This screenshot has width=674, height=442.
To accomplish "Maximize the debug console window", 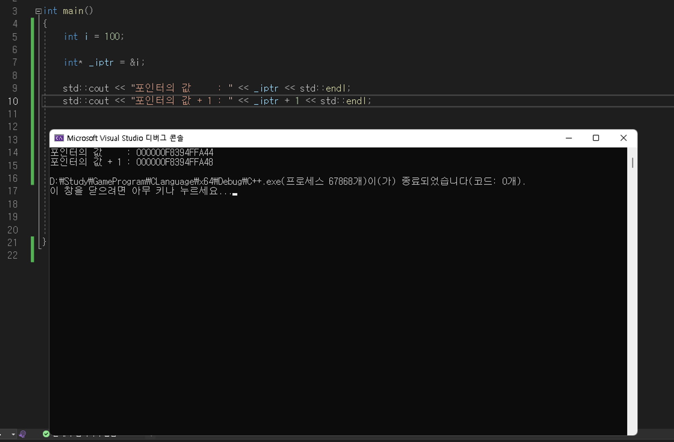I will 596,138.
